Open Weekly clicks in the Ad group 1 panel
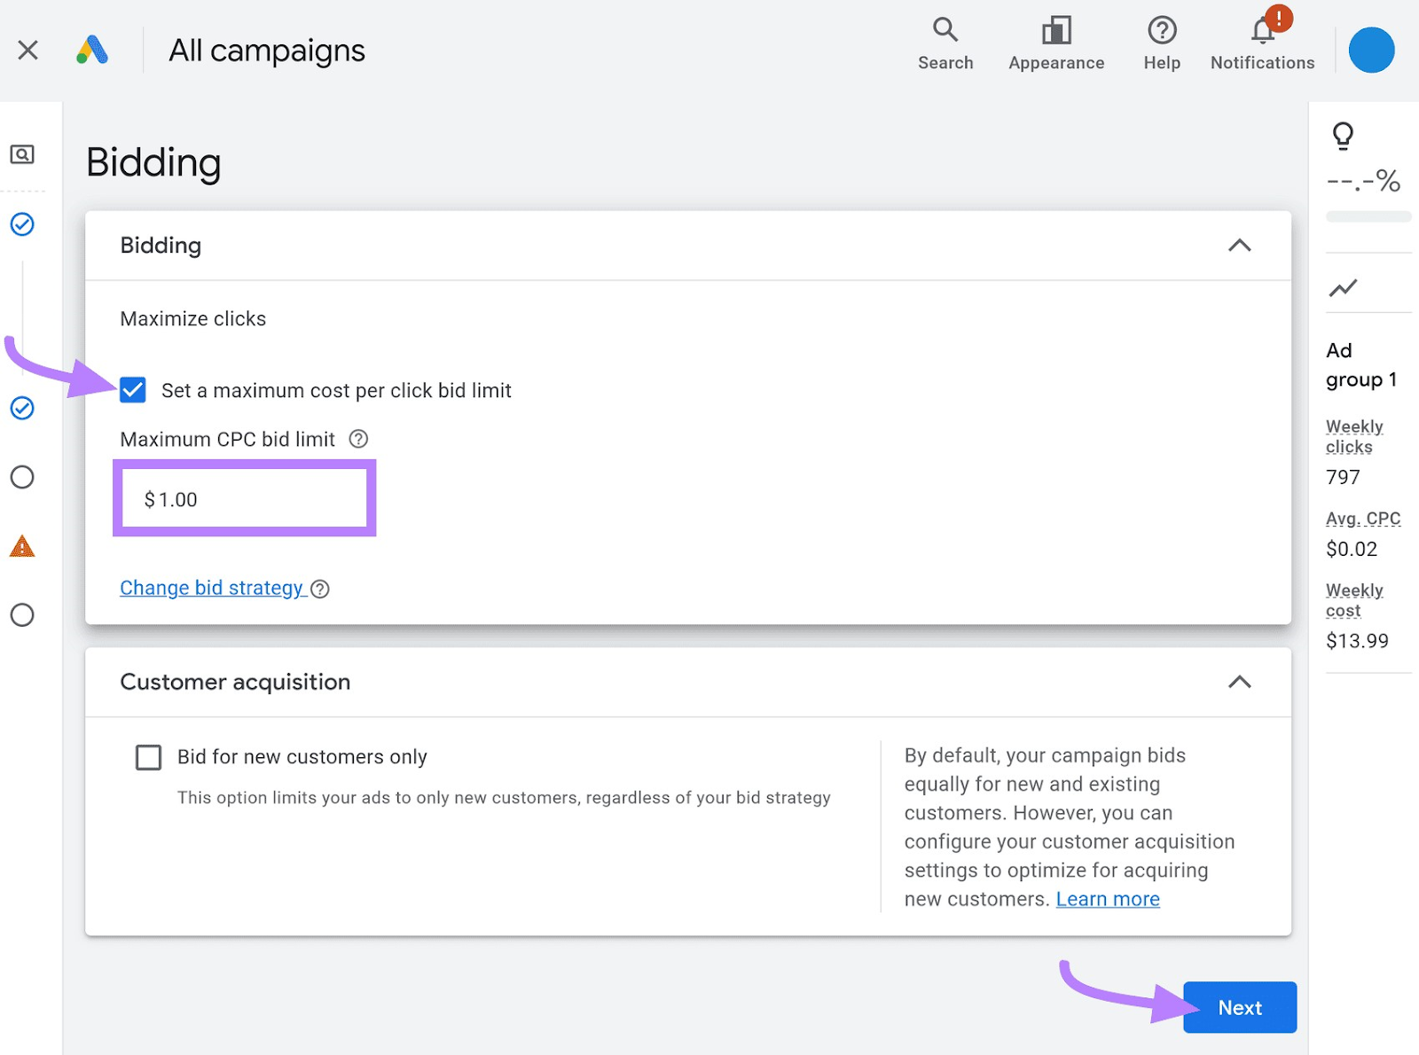Viewport: 1419px width, 1055px height. click(1353, 436)
